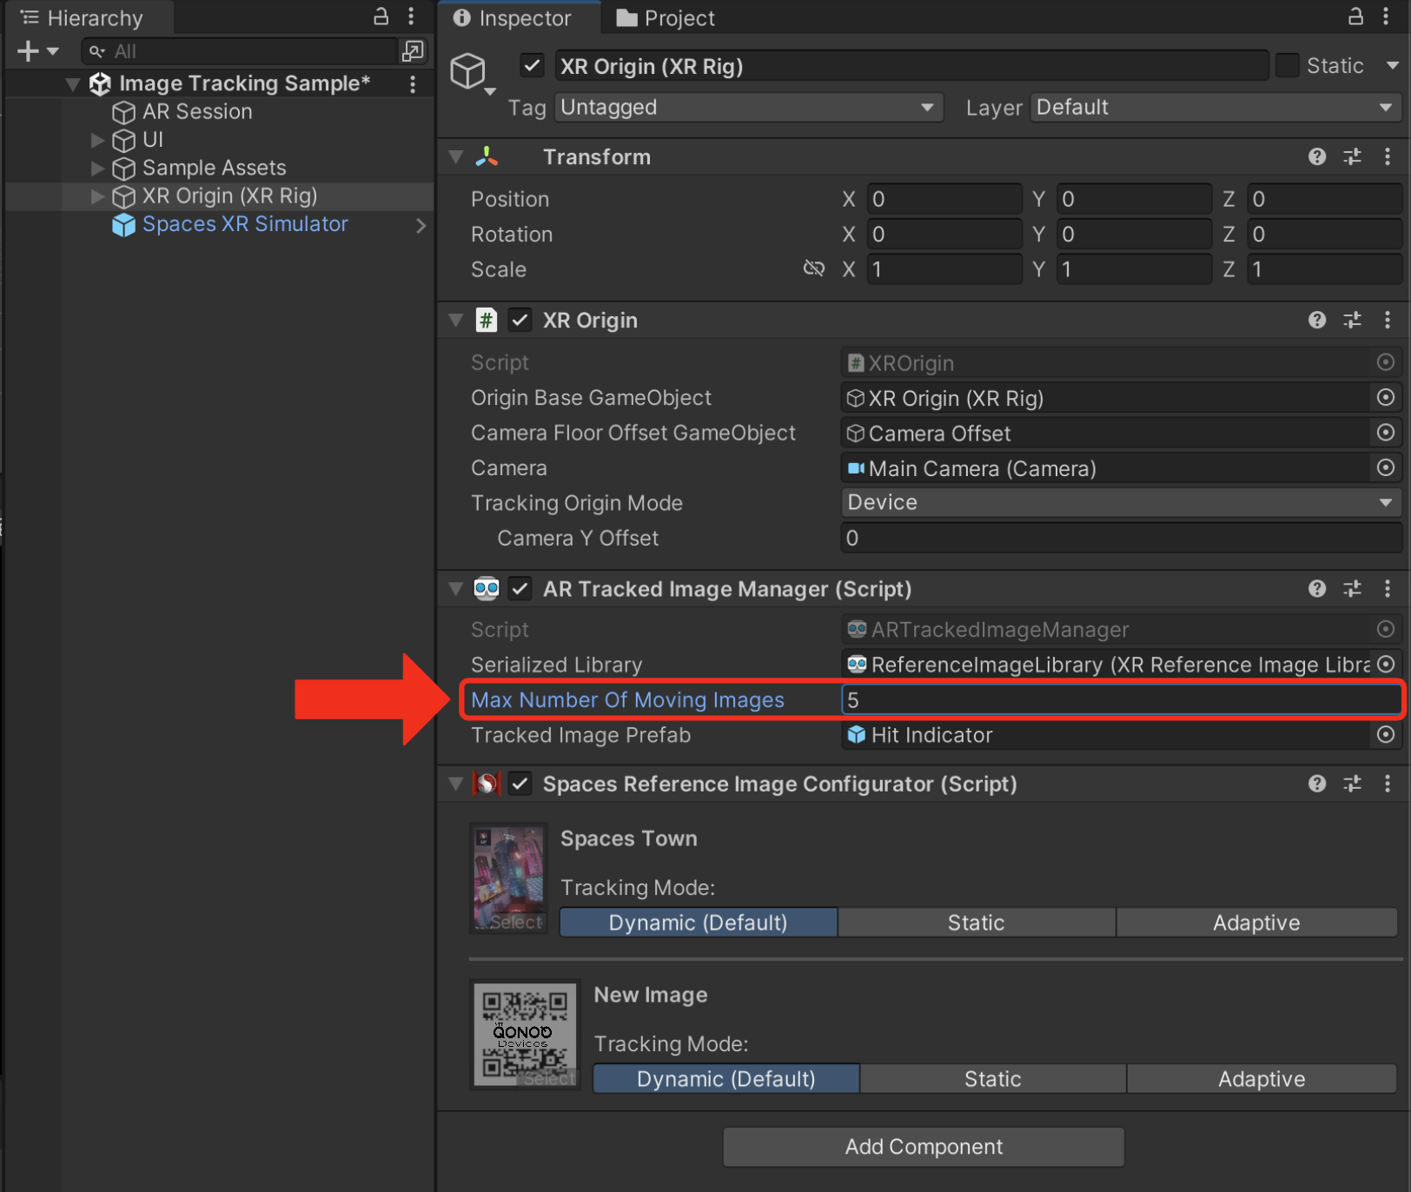Open XR Origin component preset settings icon
The width and height of the screenshot is (1411, 1192).
pyautogui.click(x=1352, y=321)
